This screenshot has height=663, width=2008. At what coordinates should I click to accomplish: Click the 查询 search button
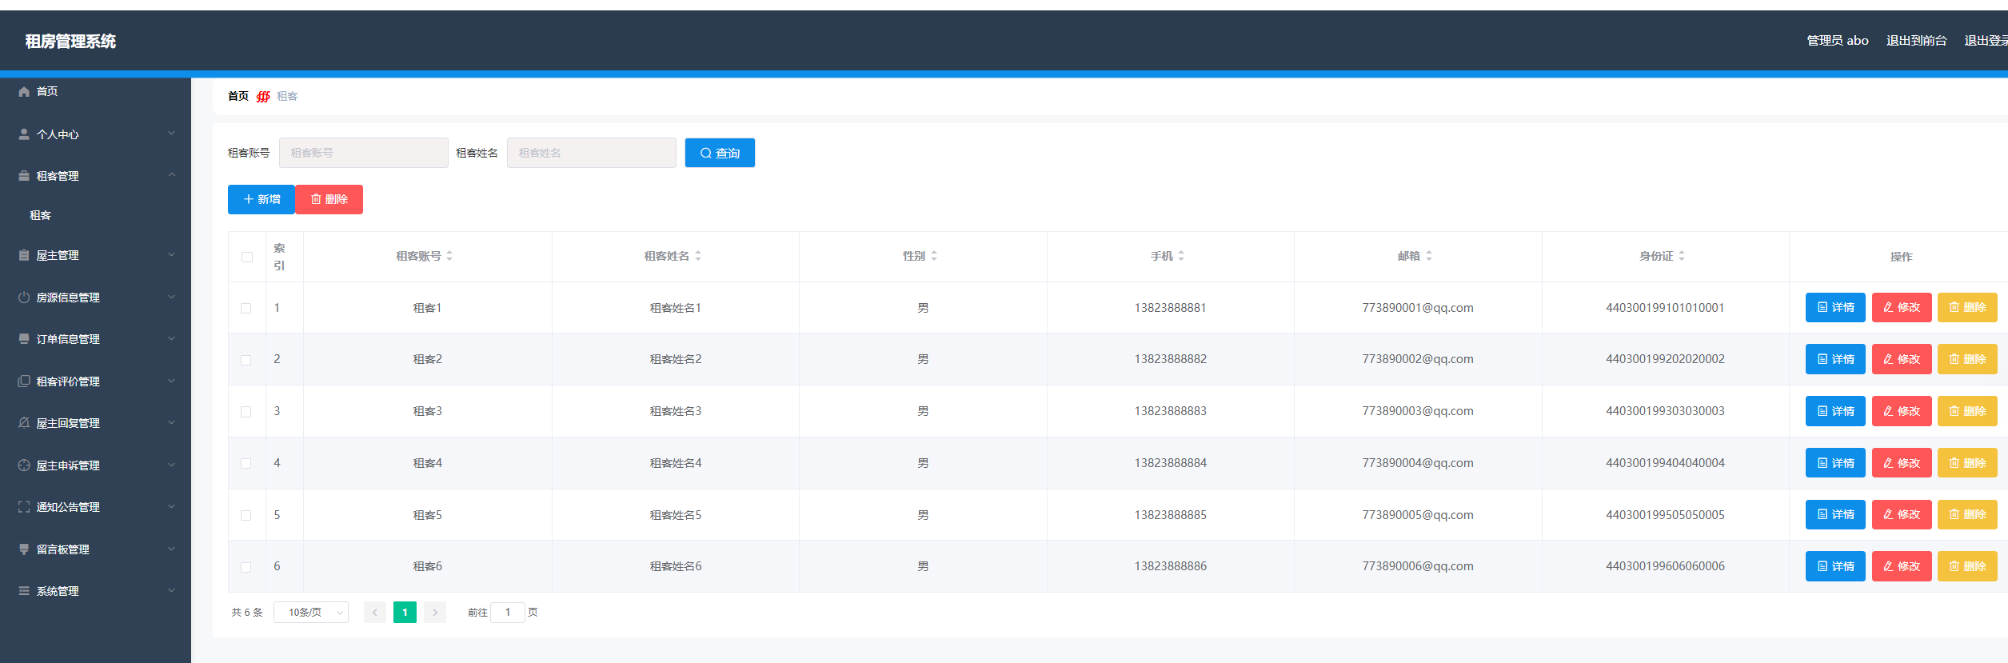pos(720,153)
